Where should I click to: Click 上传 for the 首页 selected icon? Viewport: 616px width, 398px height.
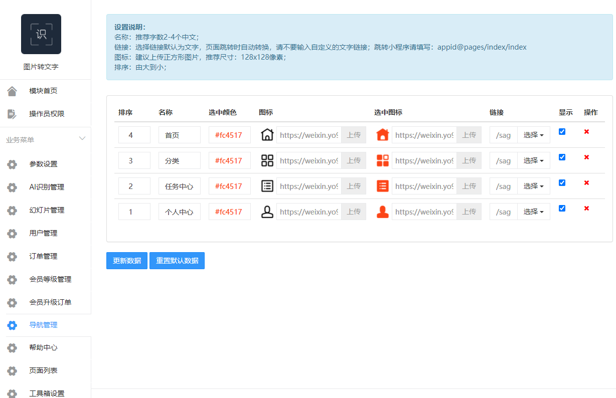tap(469, 135)
